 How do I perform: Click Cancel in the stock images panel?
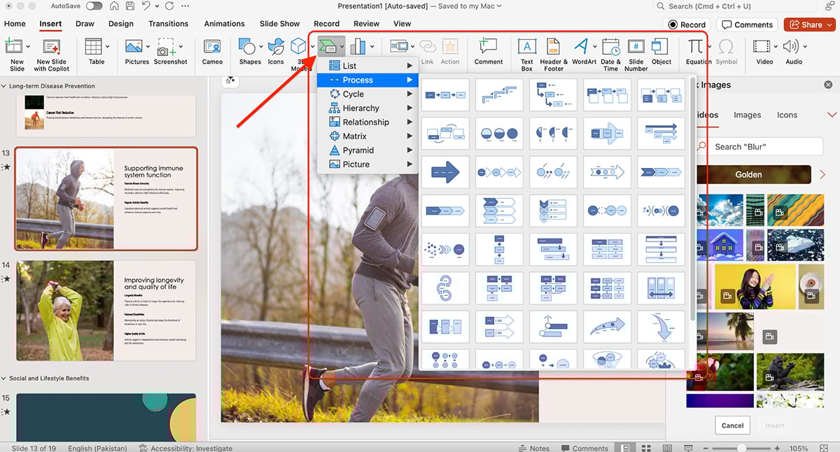pyautogui.click(x=732, y=425)
